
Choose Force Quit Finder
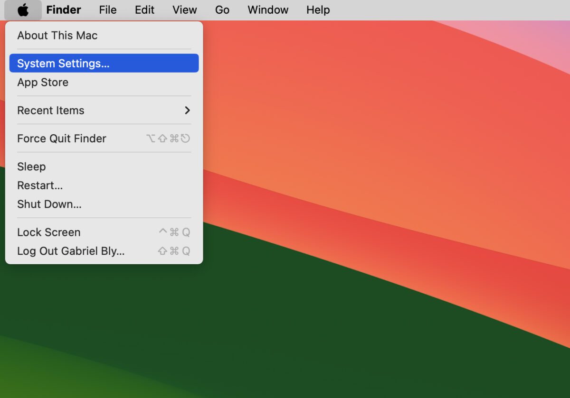coord(104,139)
